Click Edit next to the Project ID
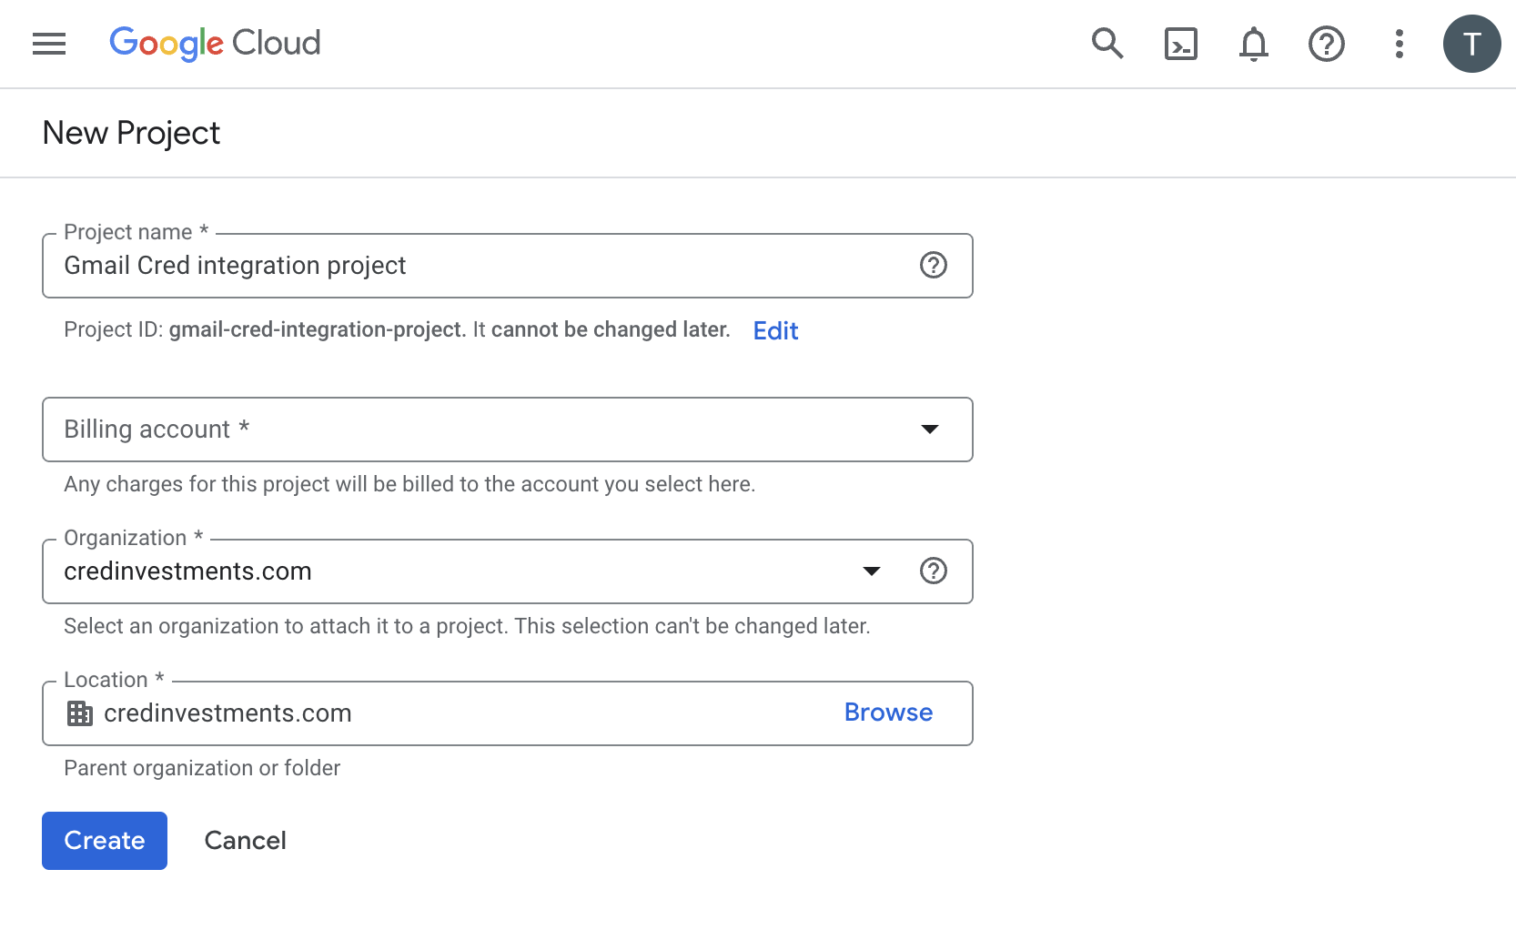The image size is (1516, 930). pos(775,330)
